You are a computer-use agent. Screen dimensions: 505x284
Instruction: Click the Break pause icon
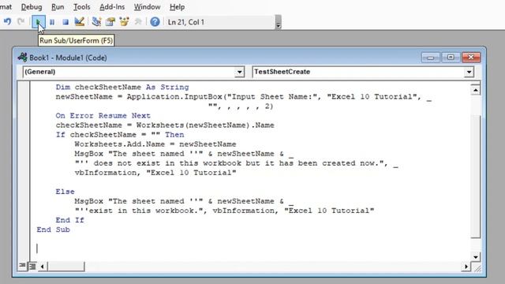pyautogui.click(x=52, y=22)
